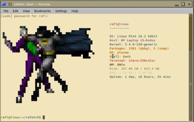The image size is (194, 122).
Task: Click the 'Uptime: 1 day, 10 hours, 55 mins' line
Action: 140,77
